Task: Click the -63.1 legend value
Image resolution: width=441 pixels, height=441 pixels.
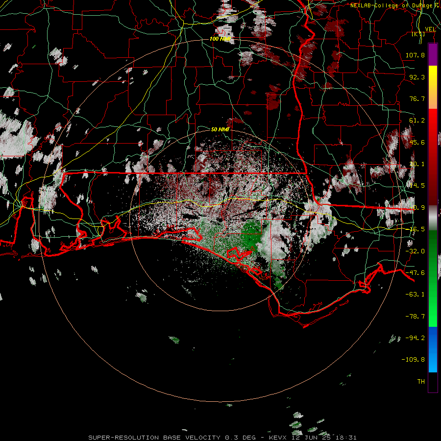Action: pyautogui.click(x=415, y=294)
